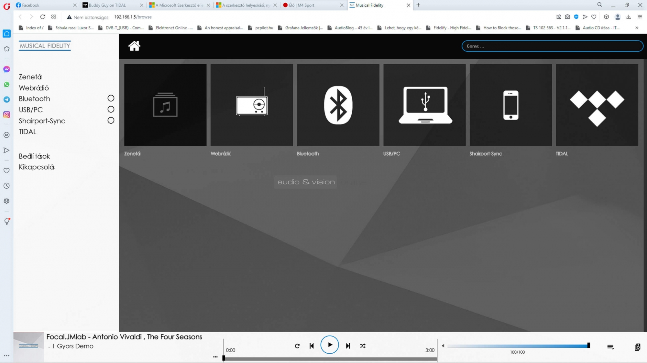Toggle the USB/PC radio button
The width and height of the screenshot is (647, 363).
[x=111, y=109]
